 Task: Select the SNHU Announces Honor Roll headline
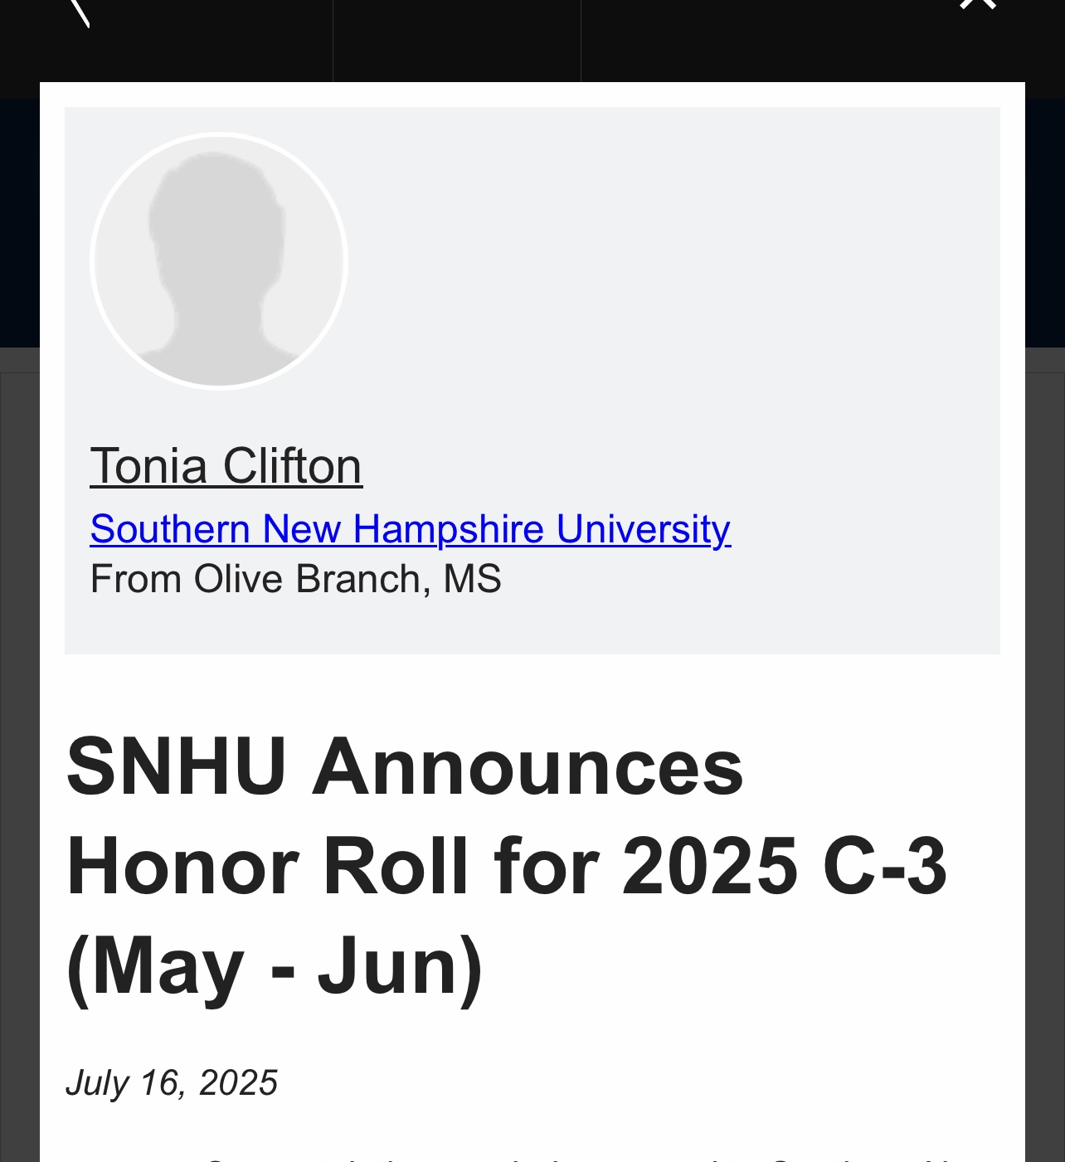[506, 866]
